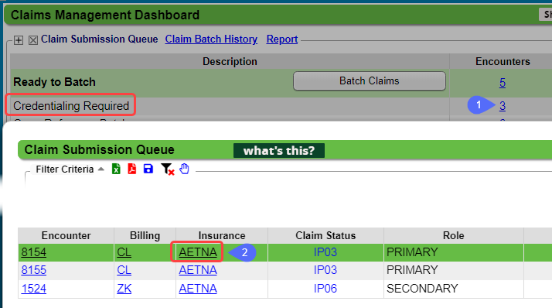
Task: Click the Insurance column header
Action: pos(222,235)
